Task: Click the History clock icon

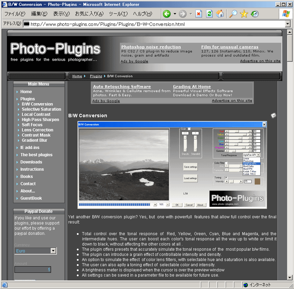Action: coord(255,14)
